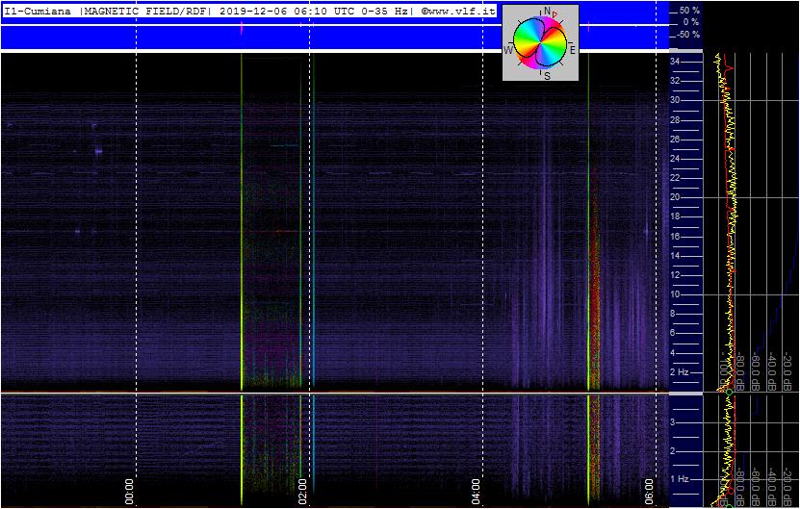Click the 04:00 time marker
This screenshot has height=509, width=800.
476,491
